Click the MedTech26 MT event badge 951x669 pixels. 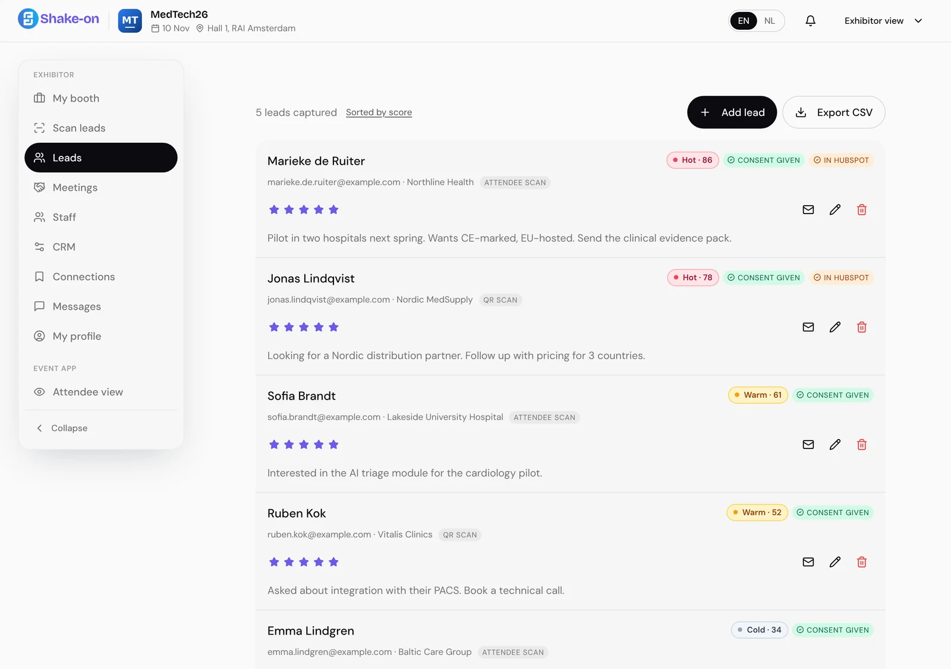coord(130,21)
